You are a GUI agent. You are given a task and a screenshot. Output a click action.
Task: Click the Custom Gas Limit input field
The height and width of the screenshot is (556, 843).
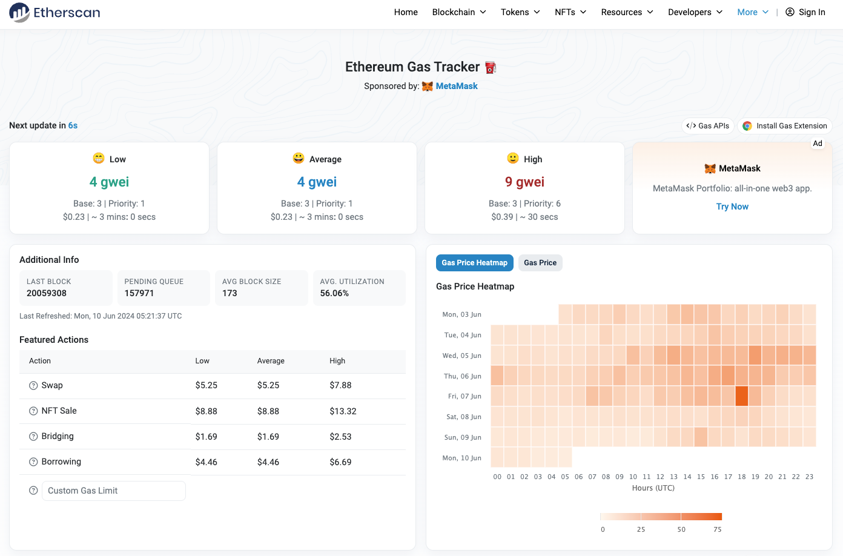(114, 491)
